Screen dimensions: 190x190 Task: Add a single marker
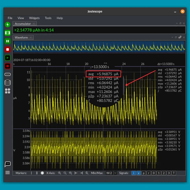coord(31,173)
